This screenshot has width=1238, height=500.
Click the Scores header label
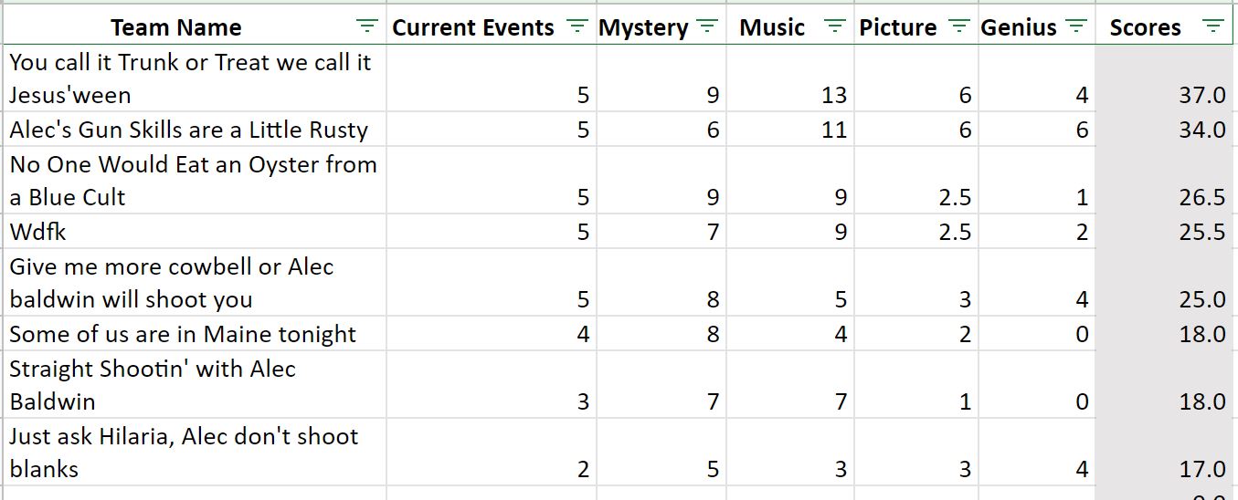pyautogui.click(x=1145, y=28)
